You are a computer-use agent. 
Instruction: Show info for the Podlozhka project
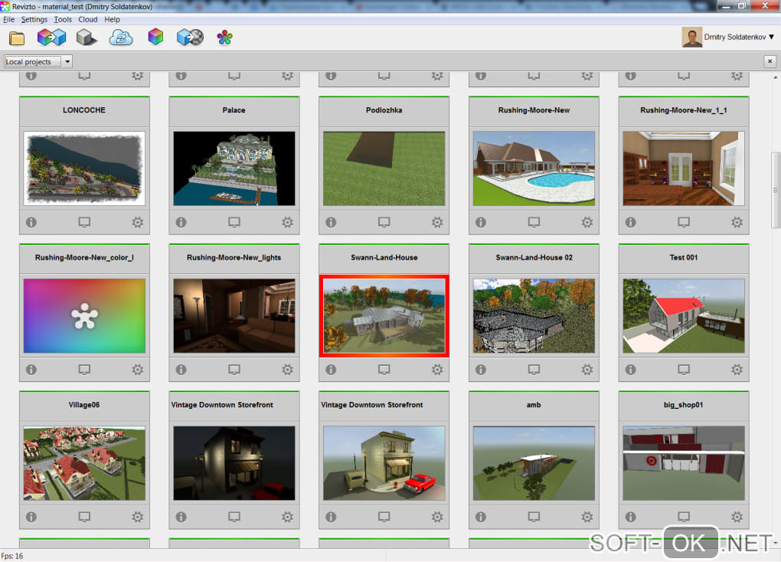[332, 222]
